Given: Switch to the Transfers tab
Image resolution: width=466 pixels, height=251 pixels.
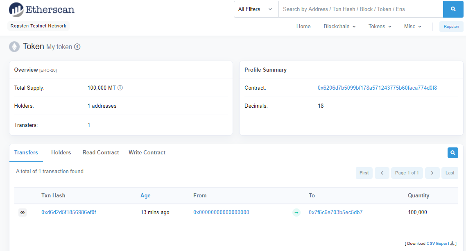Looking at the screenshot, I should pyautogui.click(x=26, y=152).
